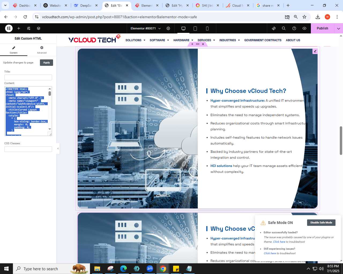Add section using handle plus icon
343x274 pixels.
point(192,44)
